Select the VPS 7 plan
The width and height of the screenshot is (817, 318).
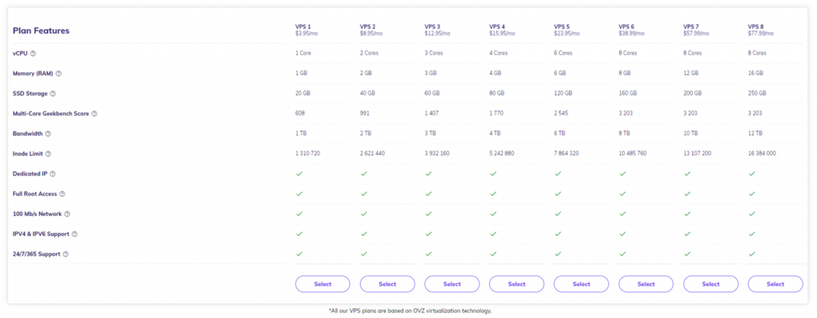[710, 285]
